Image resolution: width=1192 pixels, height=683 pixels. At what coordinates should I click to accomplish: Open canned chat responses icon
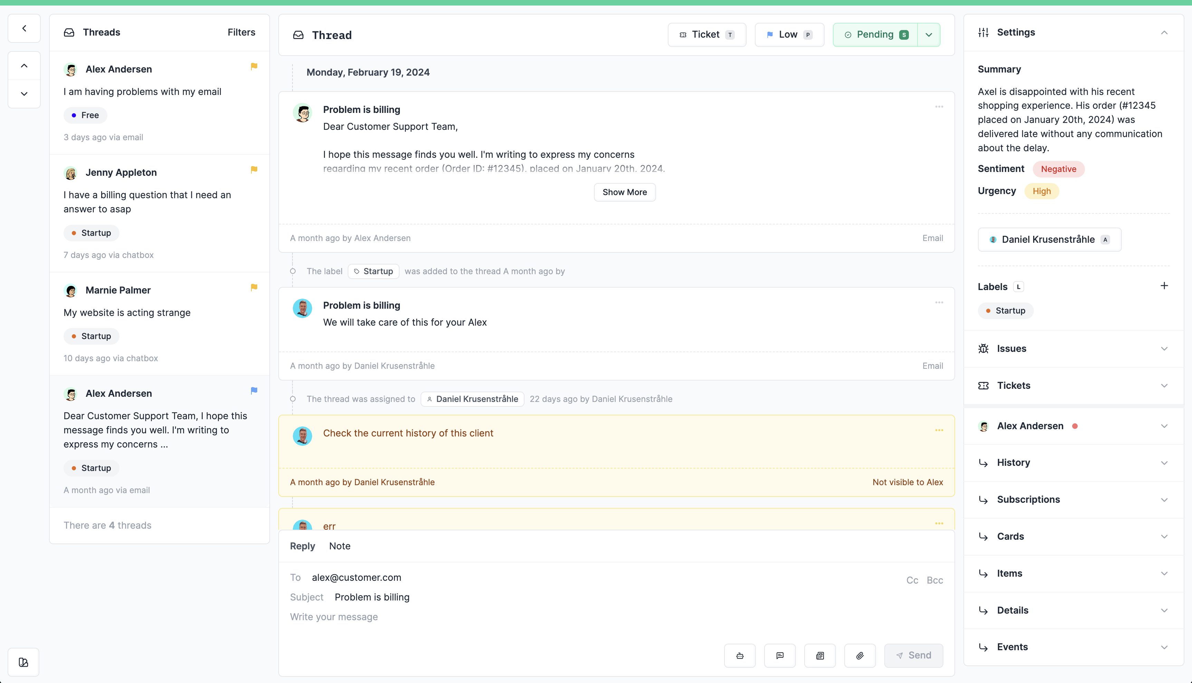[x=780, y=655]
